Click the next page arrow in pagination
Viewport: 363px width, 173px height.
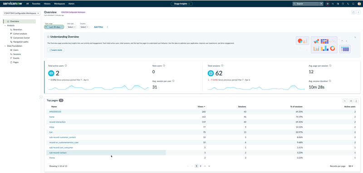click(x=205, y=166)
